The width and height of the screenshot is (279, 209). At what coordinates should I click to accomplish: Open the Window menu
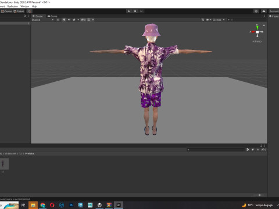(25, 6)
